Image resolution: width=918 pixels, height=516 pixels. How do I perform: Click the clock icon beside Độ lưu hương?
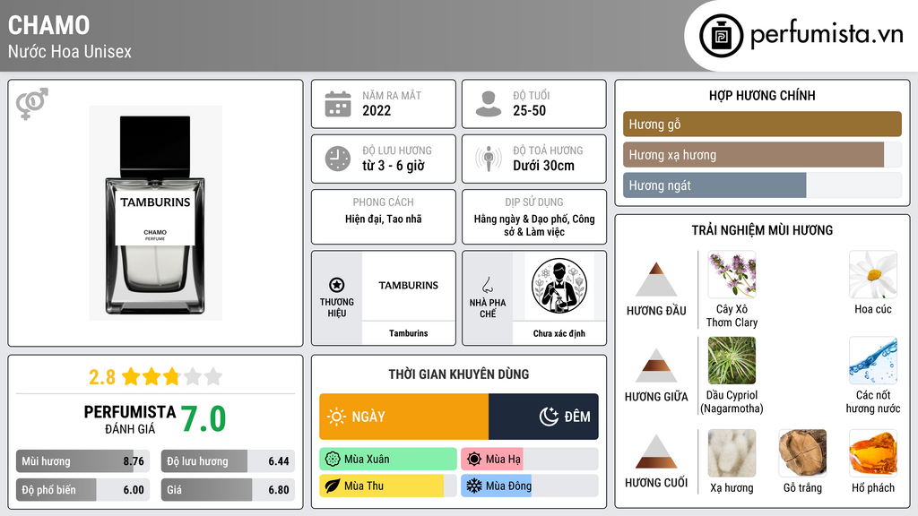(x=338, y=159)
